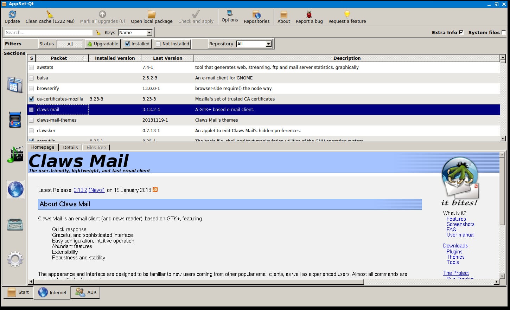This screenshot has width=510, height=310.
Task: Toggle the Extra Info checkbox
Action: (461, 32)
